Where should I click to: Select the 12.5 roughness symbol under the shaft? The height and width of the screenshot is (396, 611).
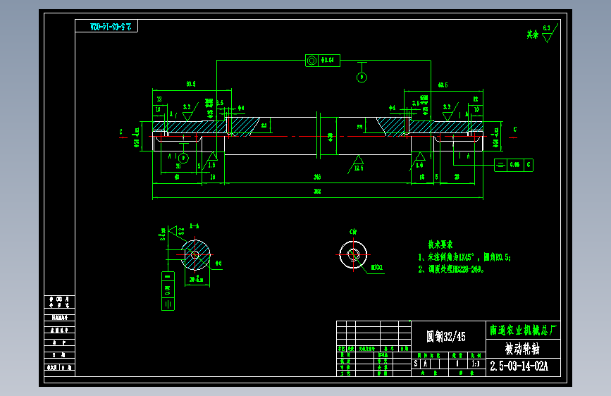point(357,164)
